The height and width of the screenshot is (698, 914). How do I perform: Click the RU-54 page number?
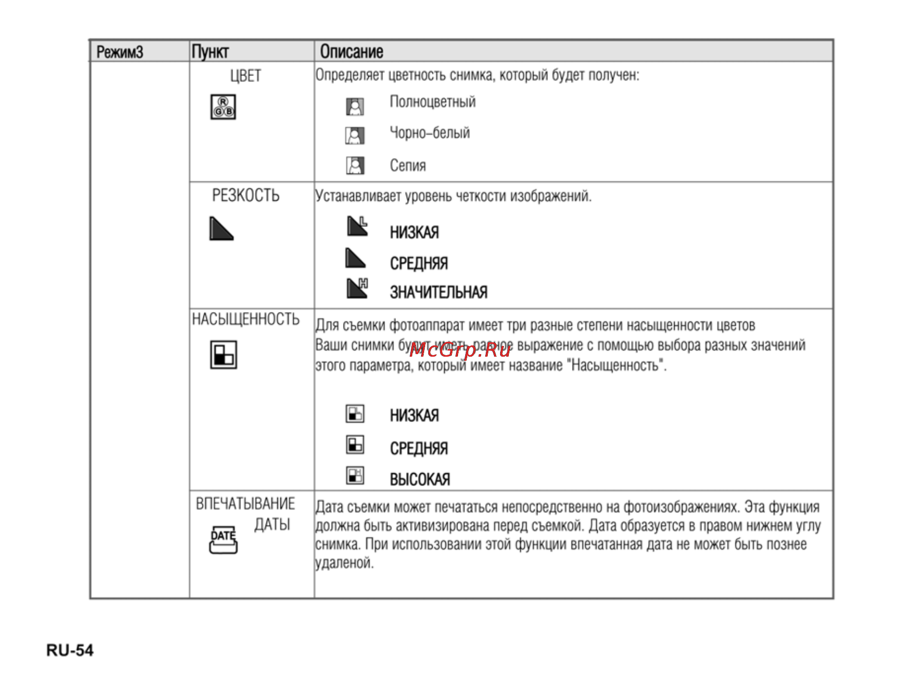coord(70,650)
